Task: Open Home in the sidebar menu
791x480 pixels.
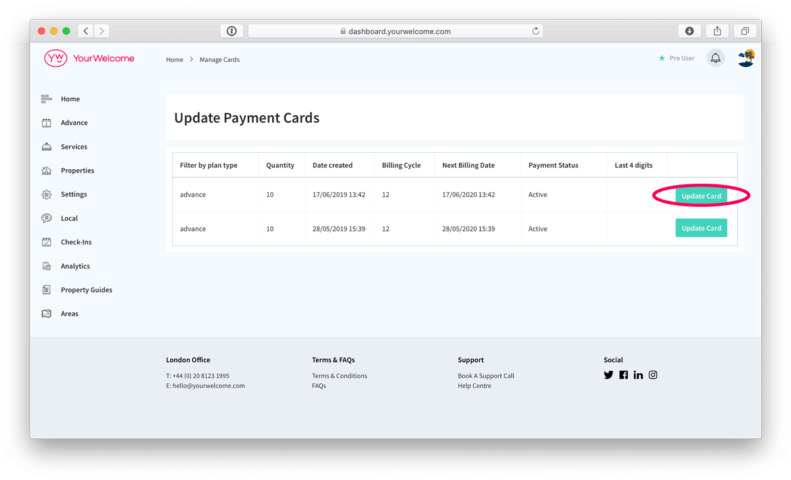Action: coord(71,99)
